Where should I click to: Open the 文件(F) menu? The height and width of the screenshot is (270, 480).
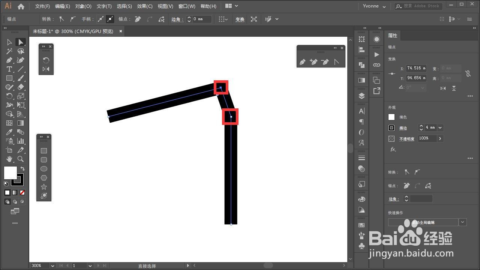point(42,6)
